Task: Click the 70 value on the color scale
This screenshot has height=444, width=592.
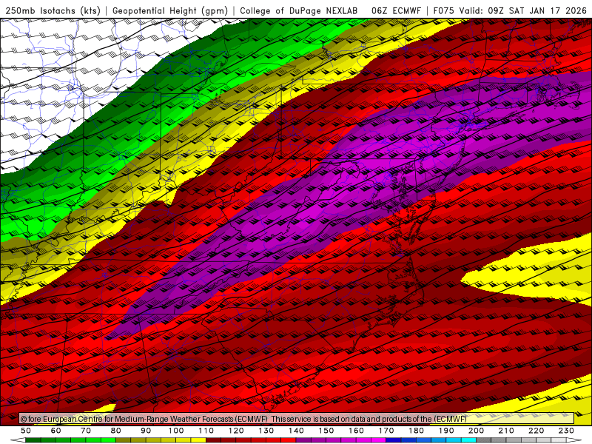Action: 86,431
